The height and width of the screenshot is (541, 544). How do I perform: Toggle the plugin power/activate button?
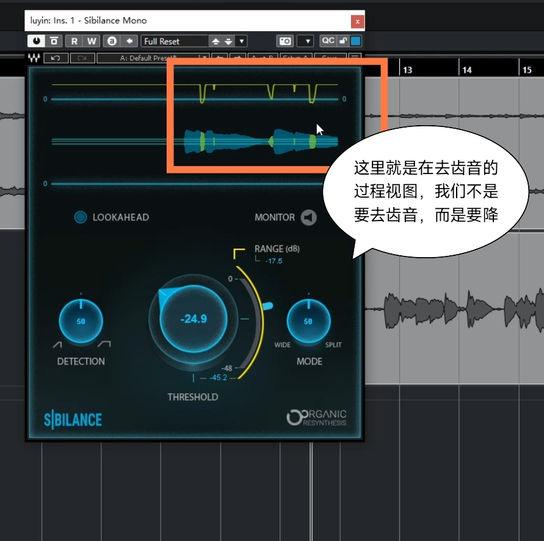point(36,41)
